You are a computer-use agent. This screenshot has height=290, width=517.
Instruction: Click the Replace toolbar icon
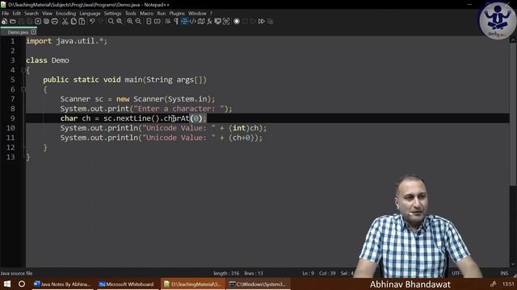(x=120, y=22)
